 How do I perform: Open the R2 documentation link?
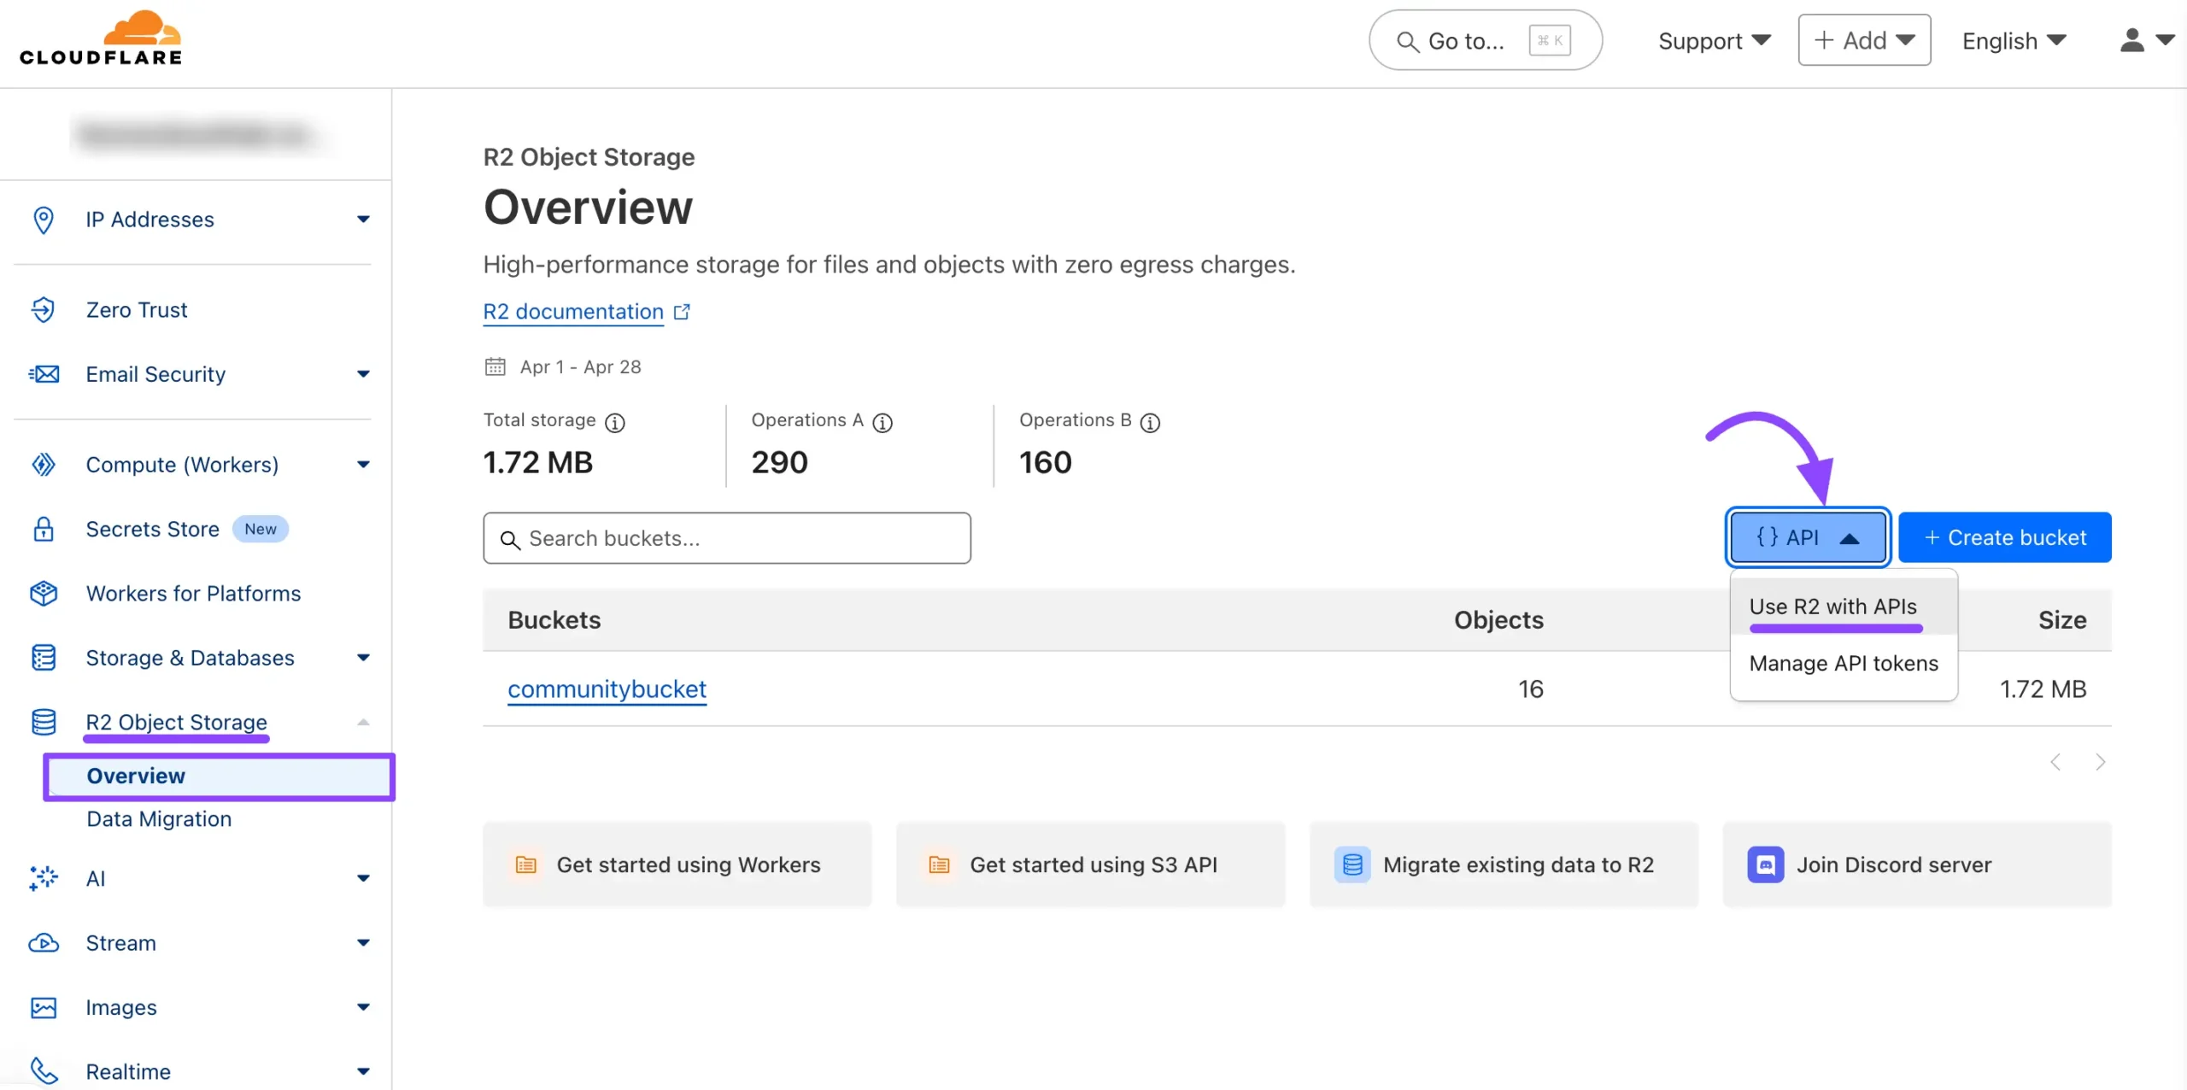click(573, 312)
